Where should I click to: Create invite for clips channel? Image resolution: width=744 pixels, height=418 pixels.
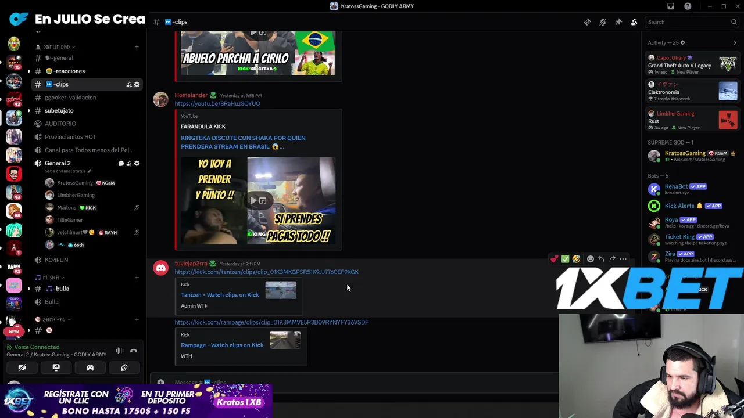click(128, 84)
